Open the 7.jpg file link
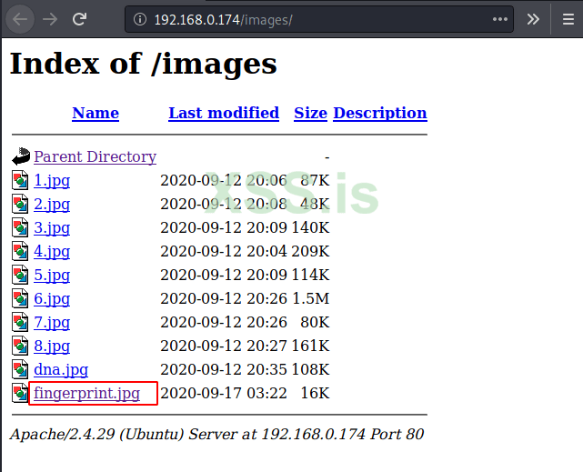 [x=52, y=322]
